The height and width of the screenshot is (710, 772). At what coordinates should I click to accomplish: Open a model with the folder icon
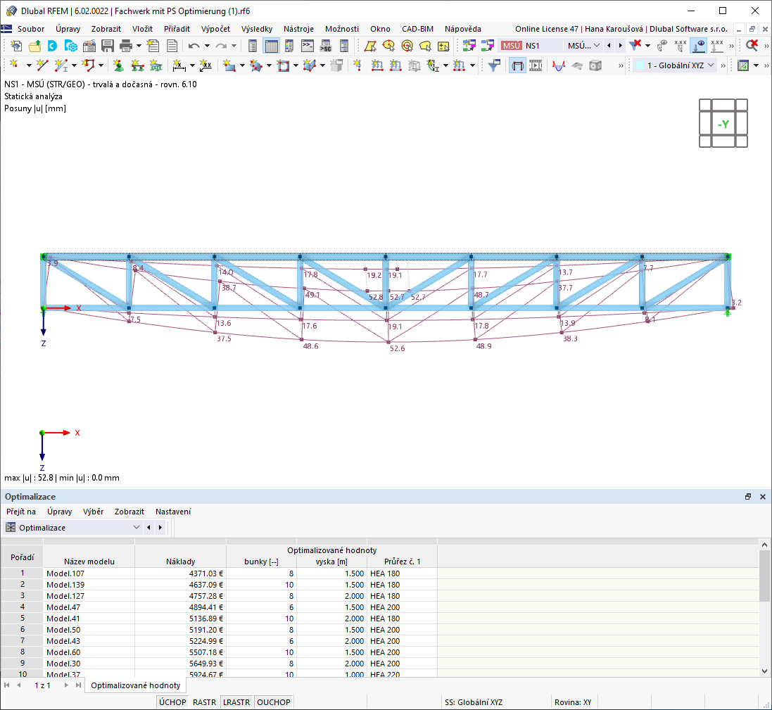(34, 46)
